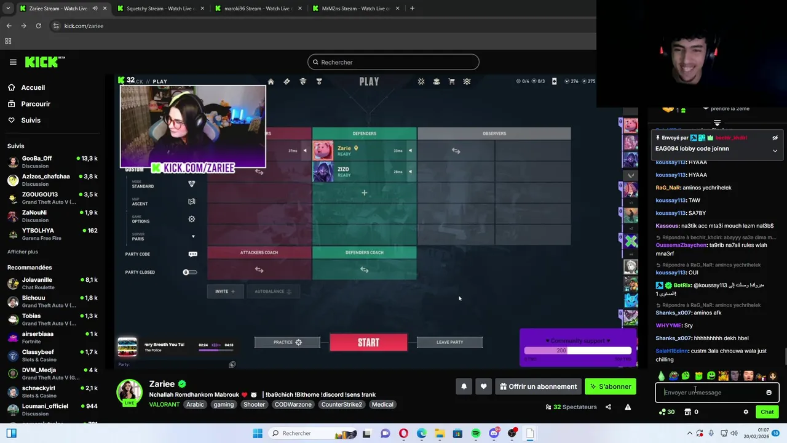Click the red START button in stream
This screenshot has height=443, width=787.
pyautogui.click(x=368, y=343)
